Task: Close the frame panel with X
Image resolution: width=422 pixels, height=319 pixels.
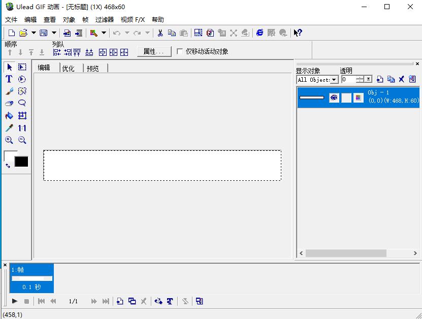Action: pyautogui.click(x=5, y=265)
